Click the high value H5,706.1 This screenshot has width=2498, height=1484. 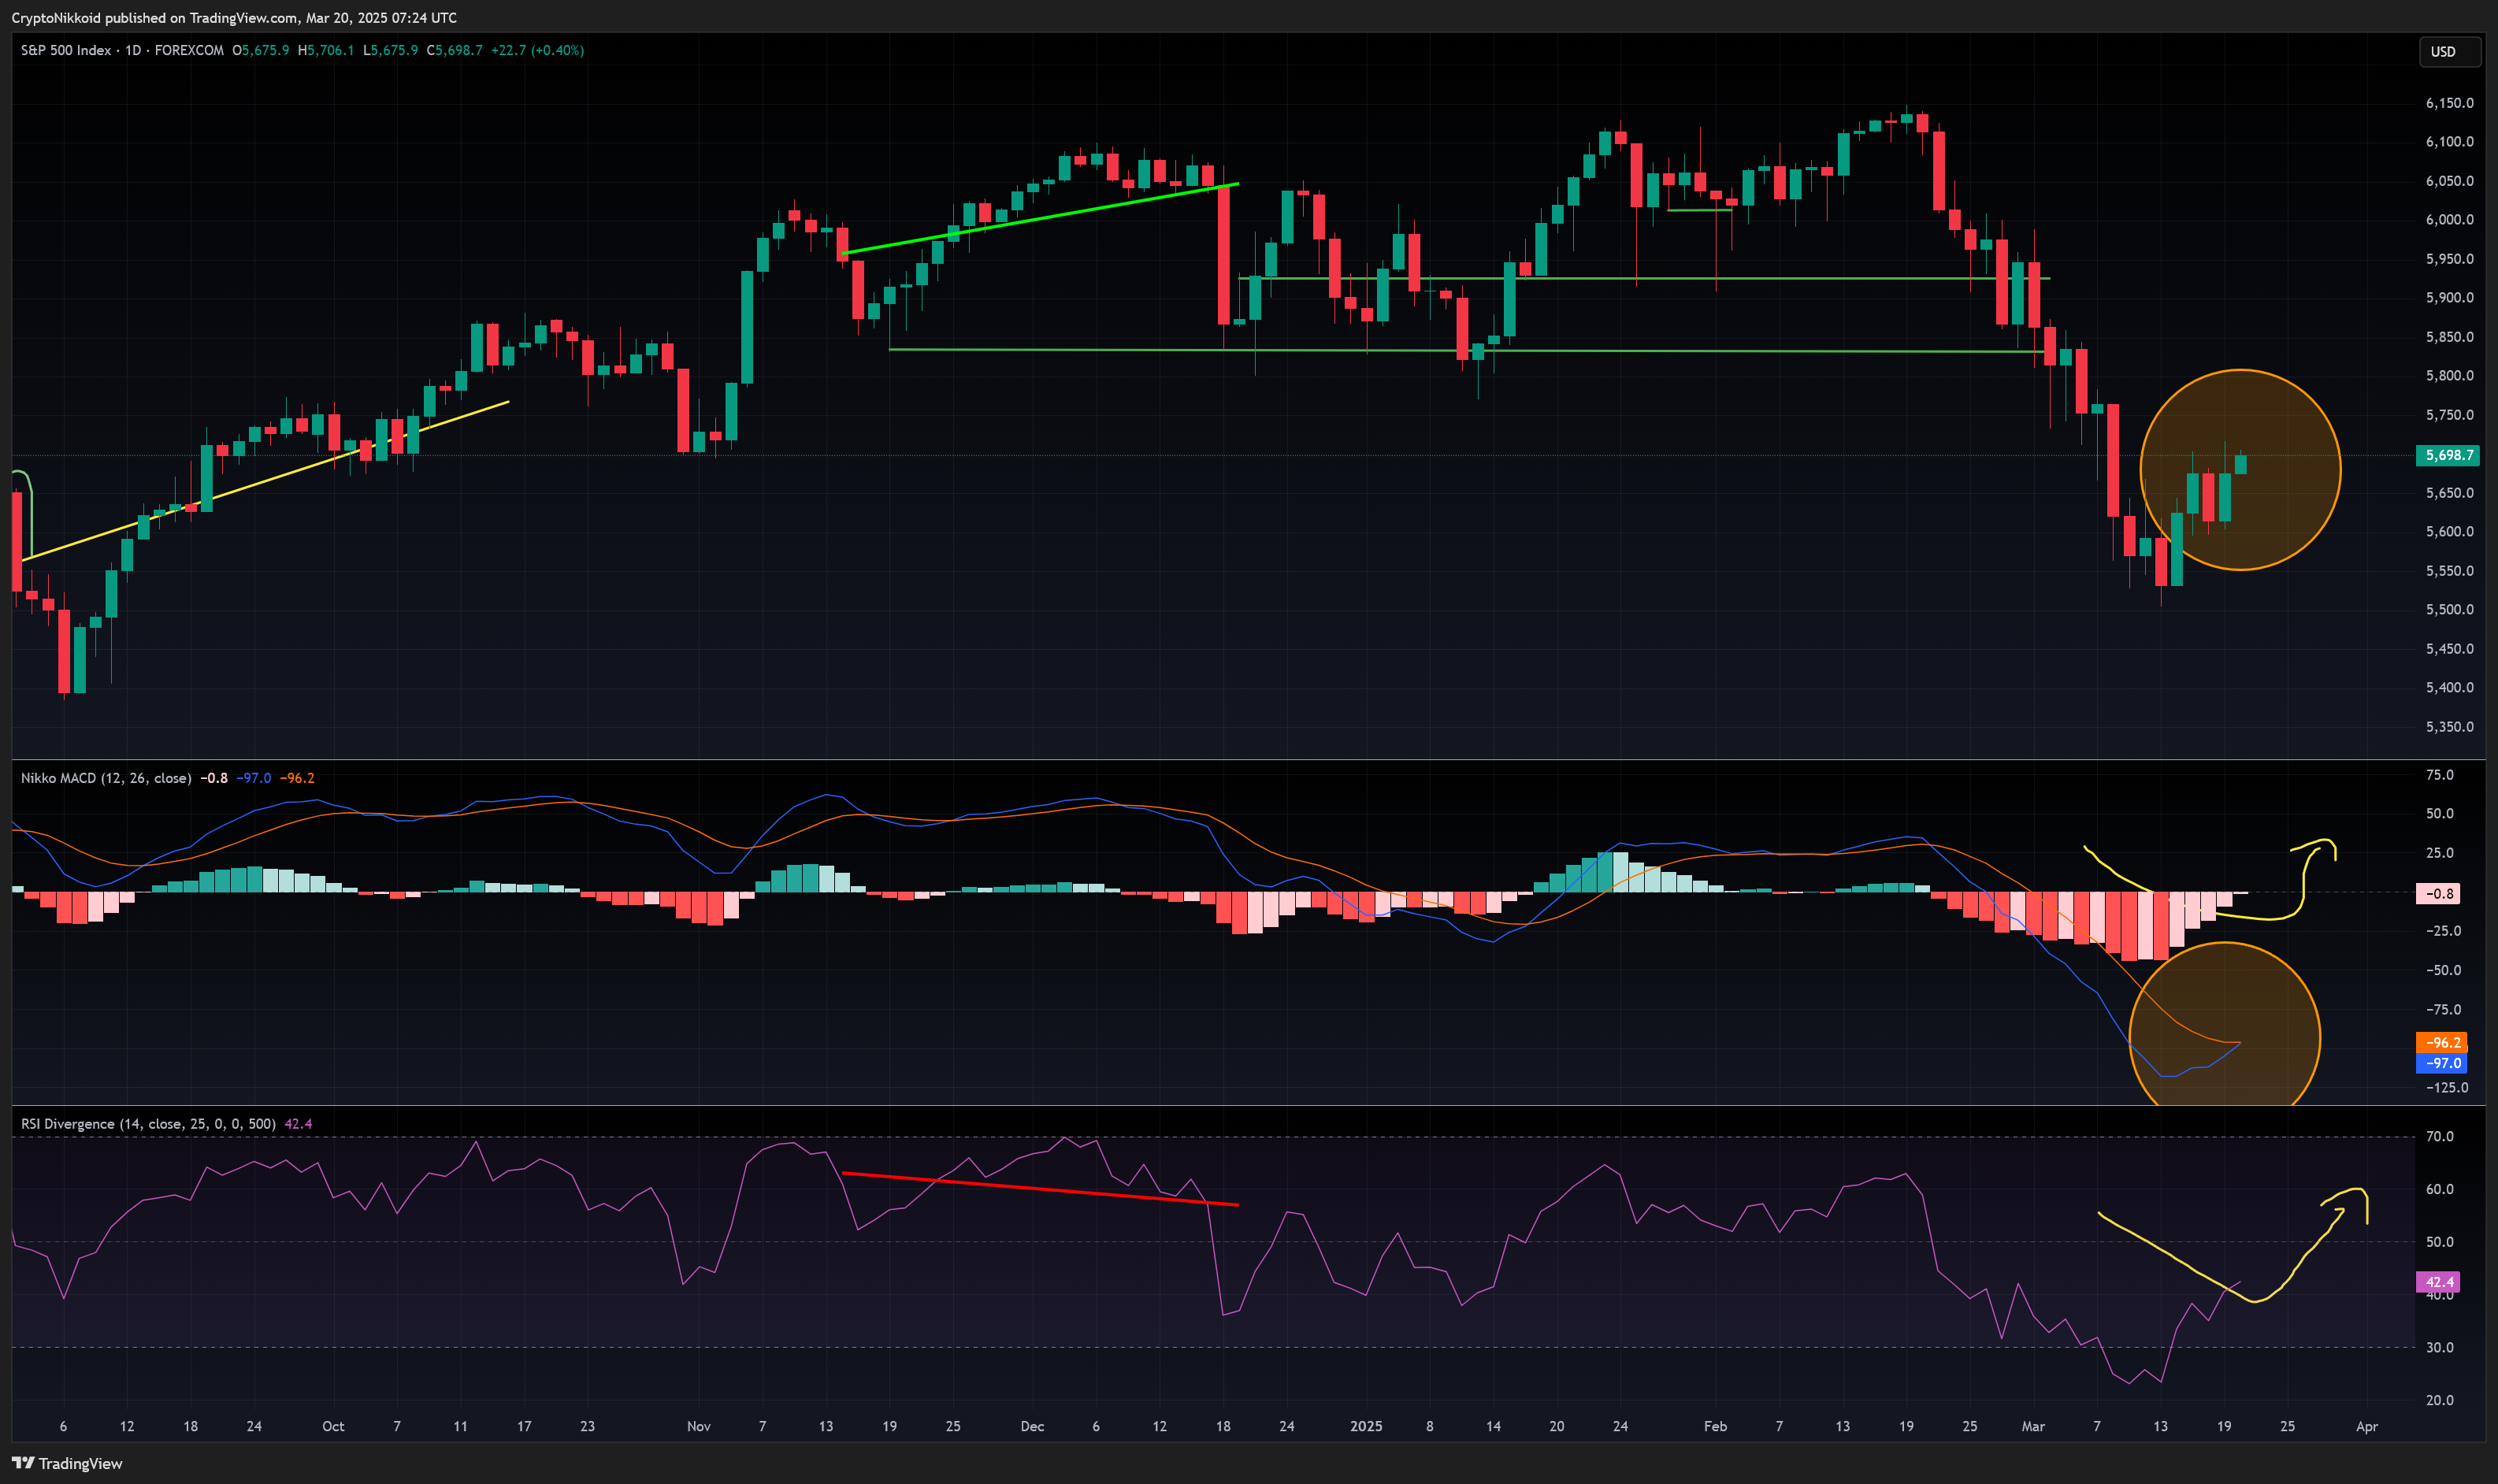pyautogui.click(x=326, y=50)
